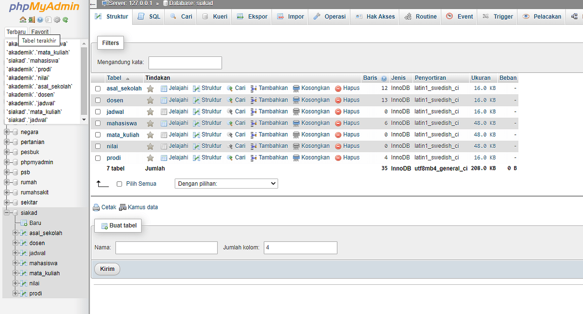Open the Dengan pilihan dropdown
Viewport: 583px width, 314px height.
[226, 183]
